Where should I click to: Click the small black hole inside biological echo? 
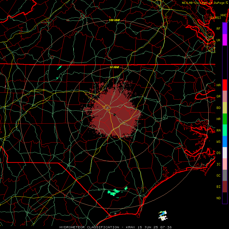115,115
